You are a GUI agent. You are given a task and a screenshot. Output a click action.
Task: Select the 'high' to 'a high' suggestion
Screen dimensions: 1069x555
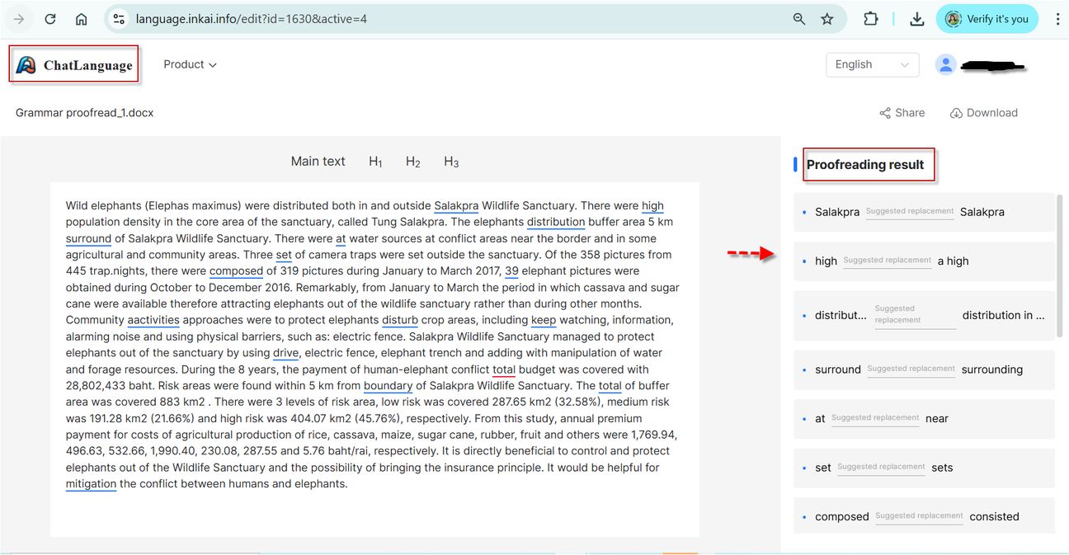(924, 261)
